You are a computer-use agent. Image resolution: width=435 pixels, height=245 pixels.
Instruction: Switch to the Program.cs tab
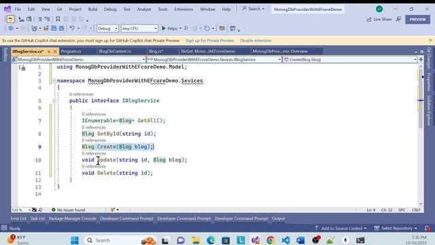(x=71, y=52)
